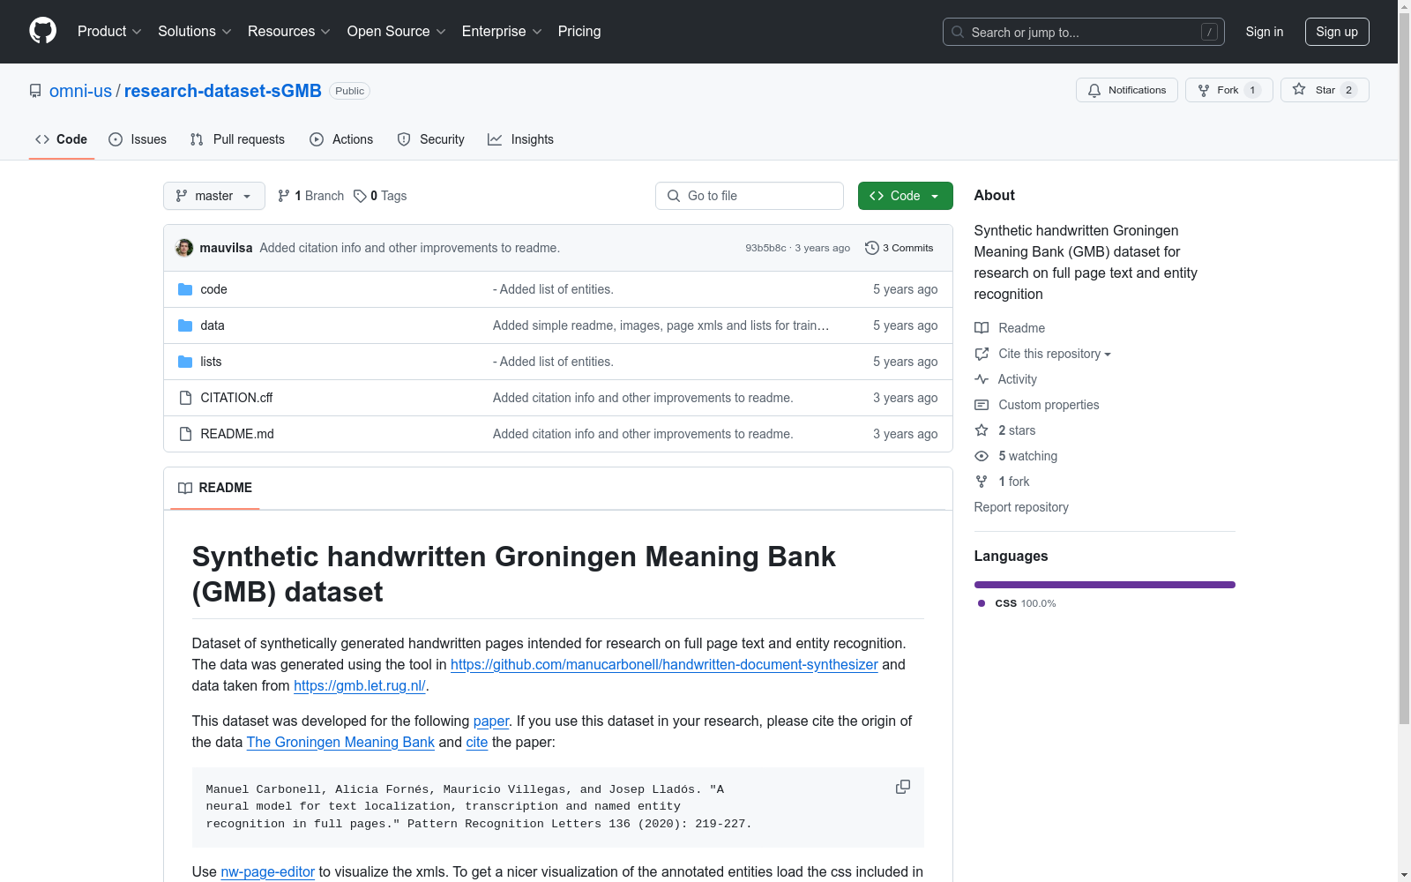Image resolution: width=1411 pixels, height=882 pixels.
Task: Expand Cite this repository dropdown
Action: pyautogui.click(x=1055, y=354)
